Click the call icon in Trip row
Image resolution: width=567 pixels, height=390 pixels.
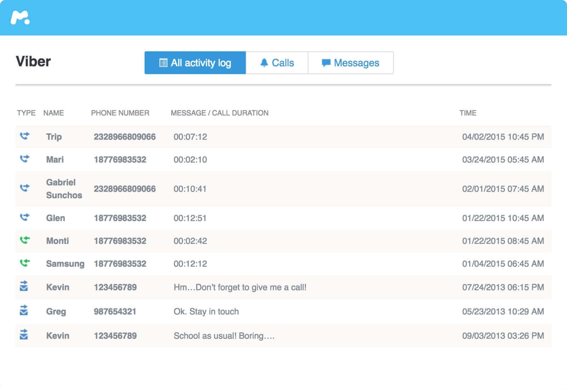click(24, 136)
